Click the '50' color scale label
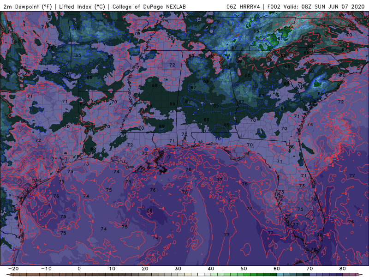This screenshot has width=369, height=277. pos(244,269)
